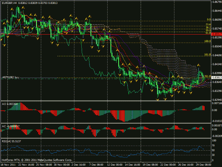This screenshot has height=167, width=222.
Task: Click the 26 Dec 16:00 time label
Action: coord(186,165)
